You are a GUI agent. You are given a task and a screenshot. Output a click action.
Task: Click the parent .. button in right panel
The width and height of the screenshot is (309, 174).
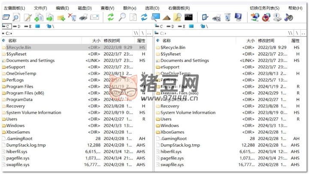[304, 33]
